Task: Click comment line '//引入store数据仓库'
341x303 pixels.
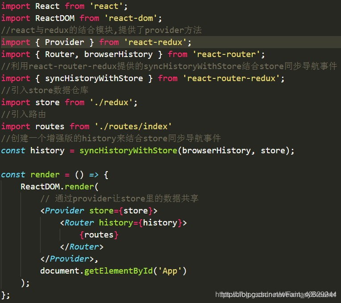Action: [x=45, y=90]
